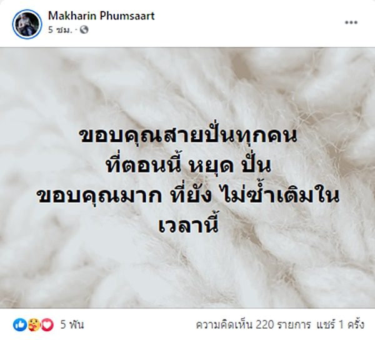Image resolution: width=375 pixels, height=340 pixels.
Task: Click the "5 ชม." post timestamp
Action: (60, 30)
